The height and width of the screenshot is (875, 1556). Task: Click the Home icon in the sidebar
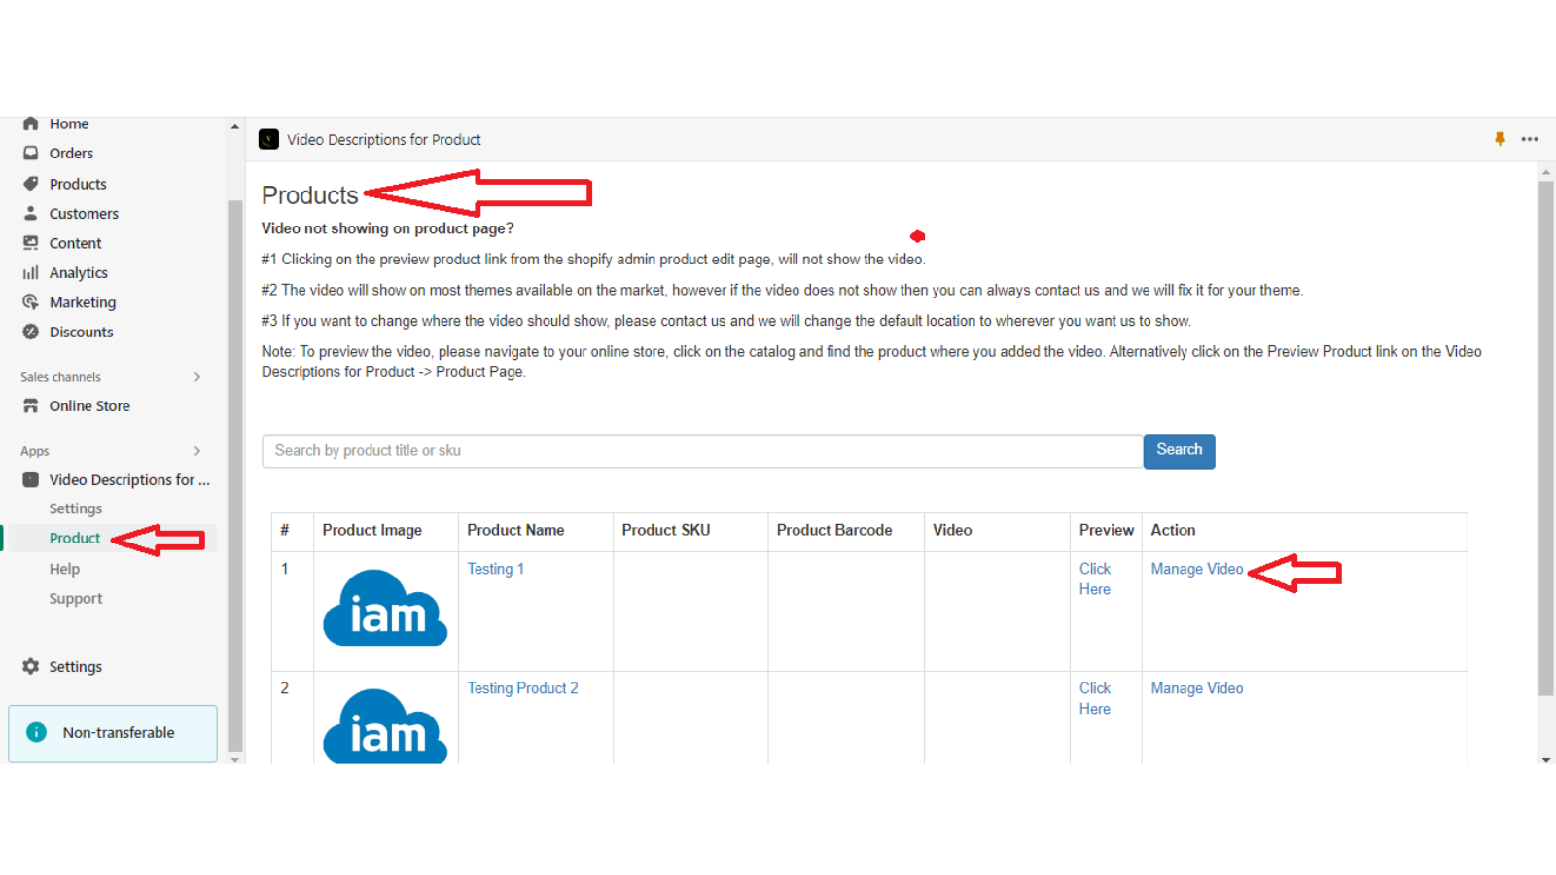click(x=30, y=123)
